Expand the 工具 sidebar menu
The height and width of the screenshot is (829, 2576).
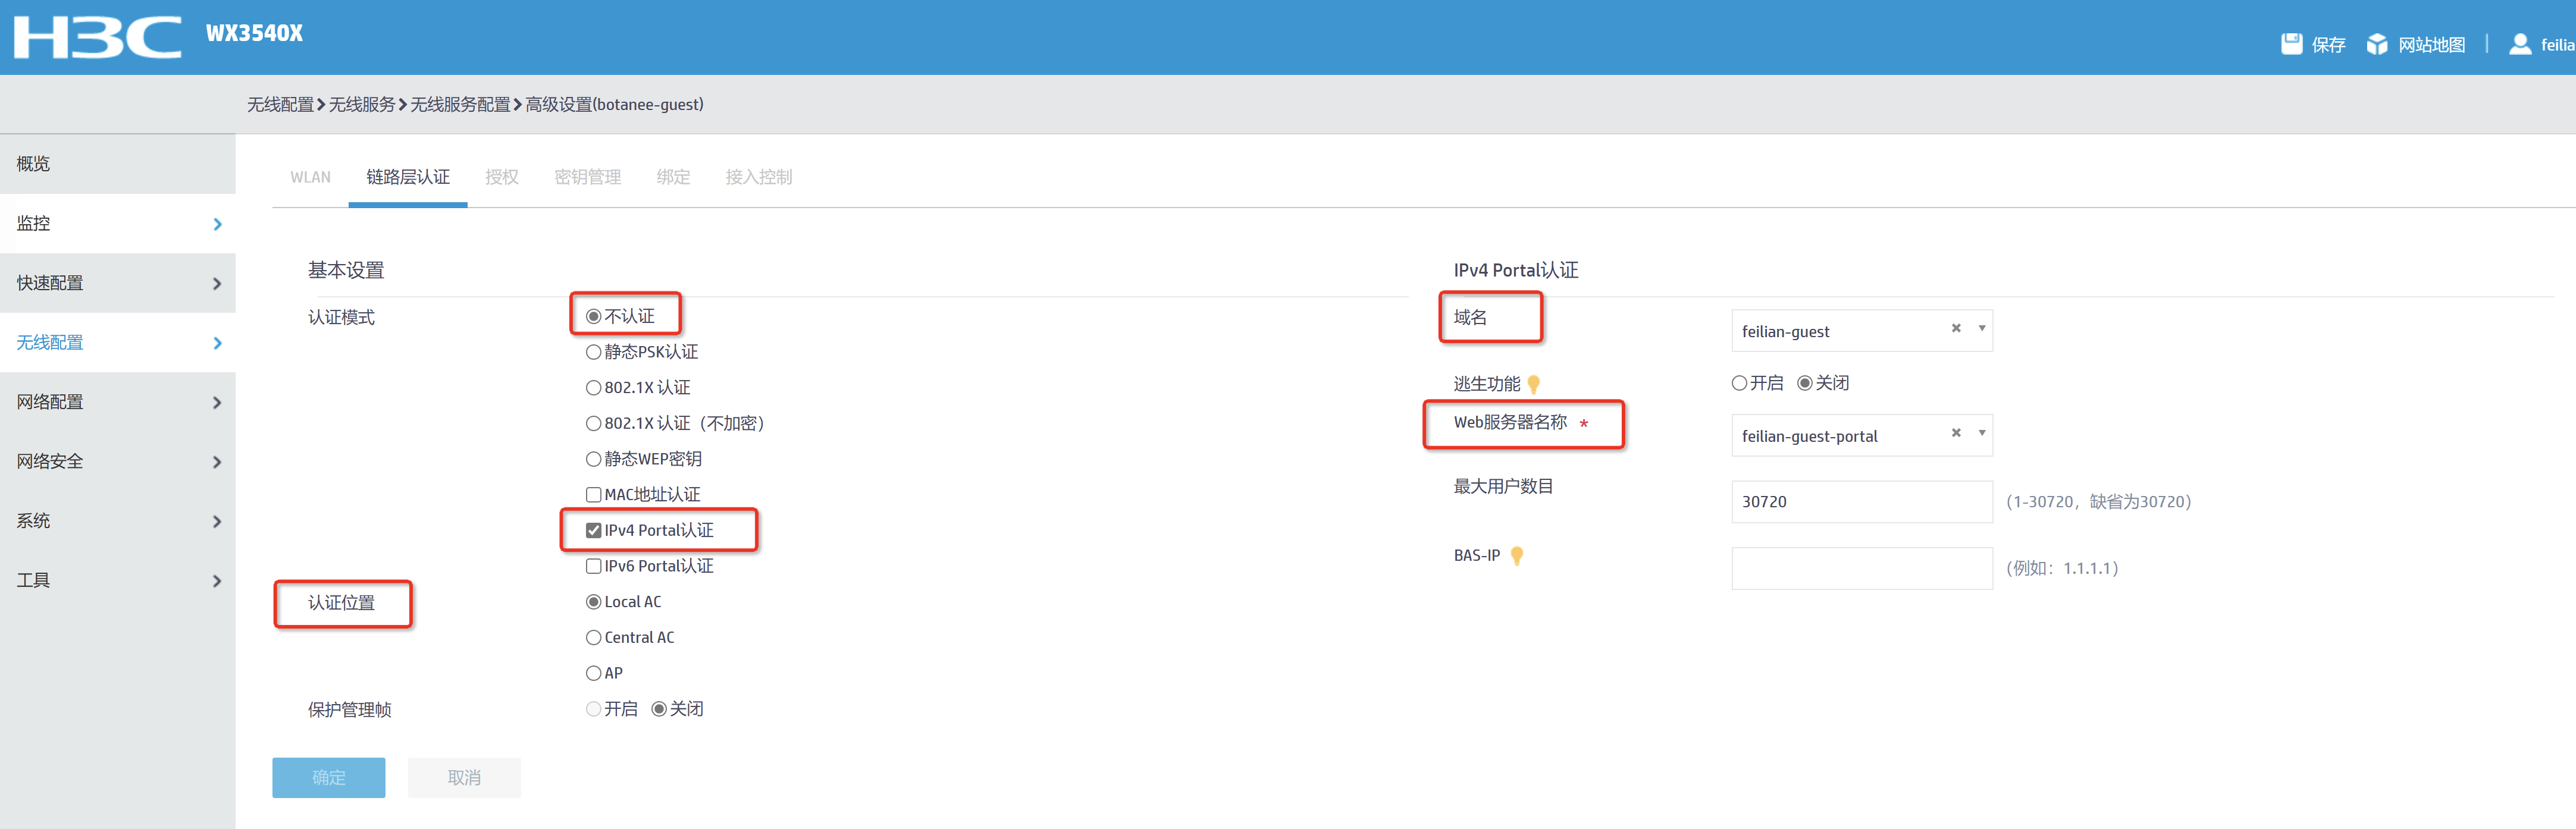(x=117, y=581)
